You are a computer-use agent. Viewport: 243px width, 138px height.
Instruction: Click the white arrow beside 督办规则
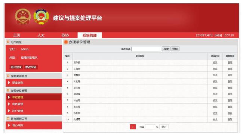click(9, 125)
